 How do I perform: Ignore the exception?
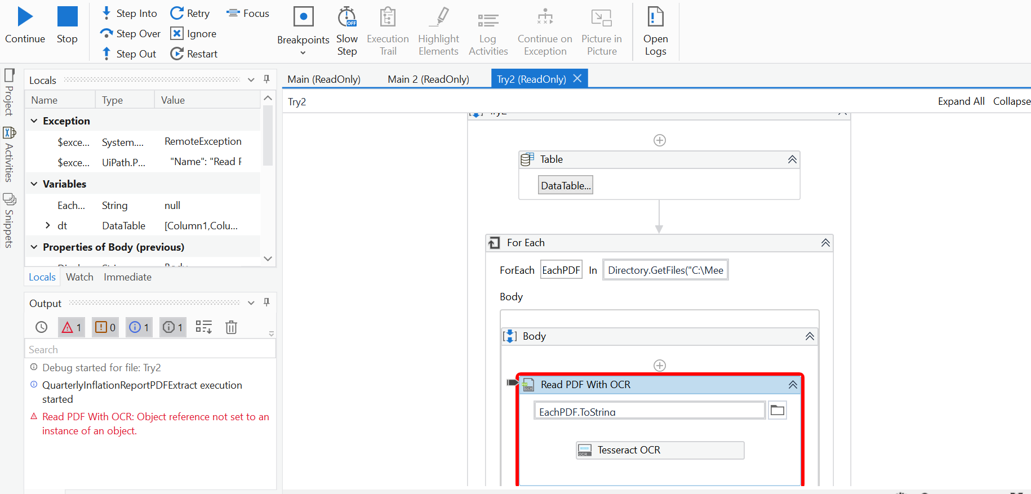(193, 33)
